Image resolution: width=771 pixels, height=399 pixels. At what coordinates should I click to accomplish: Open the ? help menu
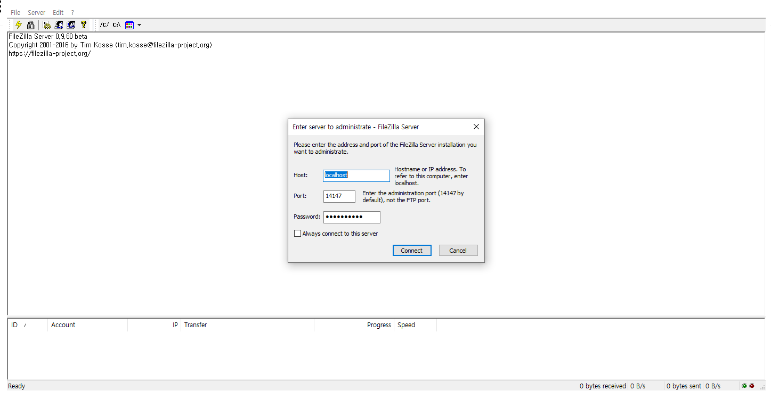tap(72, 12)
